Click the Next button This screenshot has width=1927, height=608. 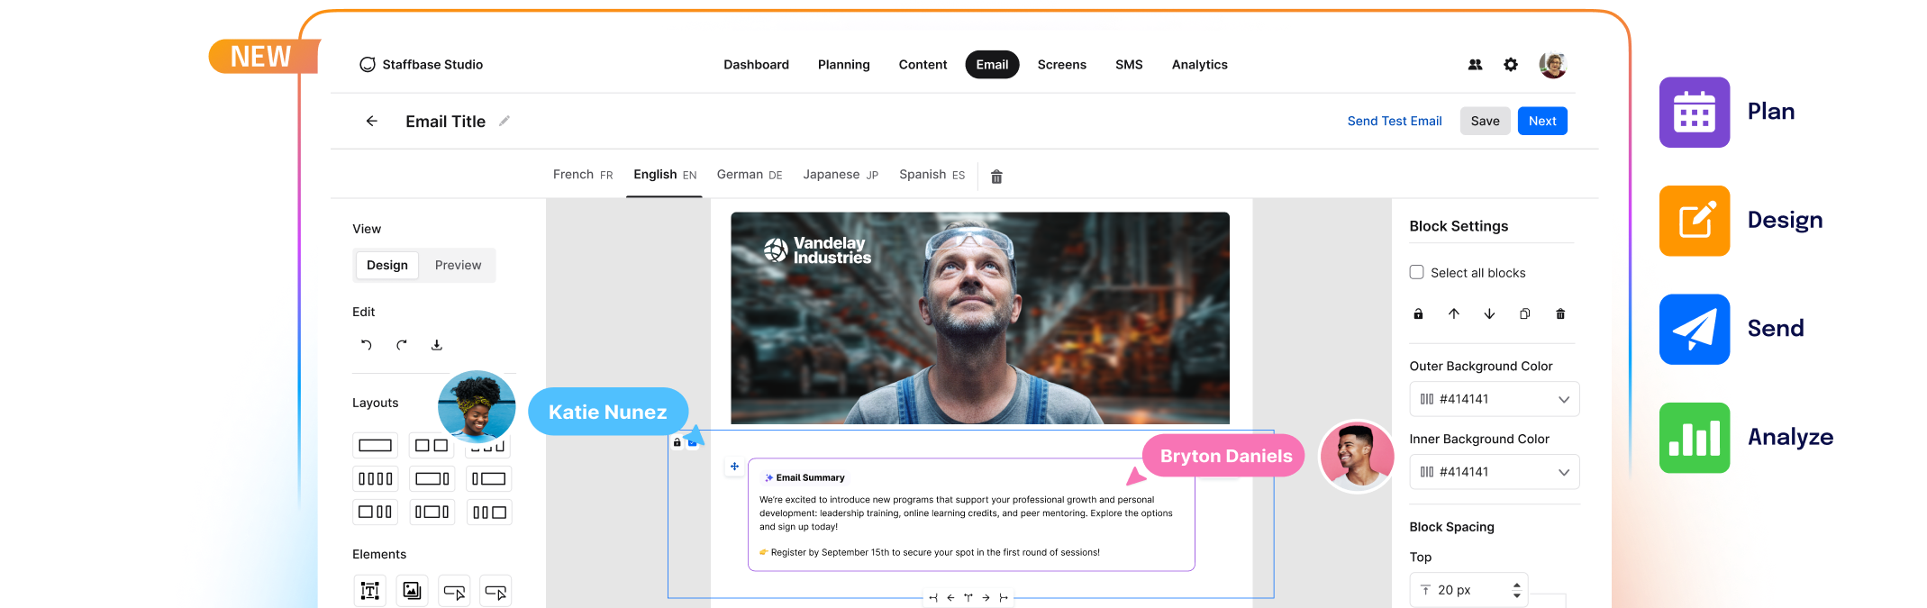1542,121
